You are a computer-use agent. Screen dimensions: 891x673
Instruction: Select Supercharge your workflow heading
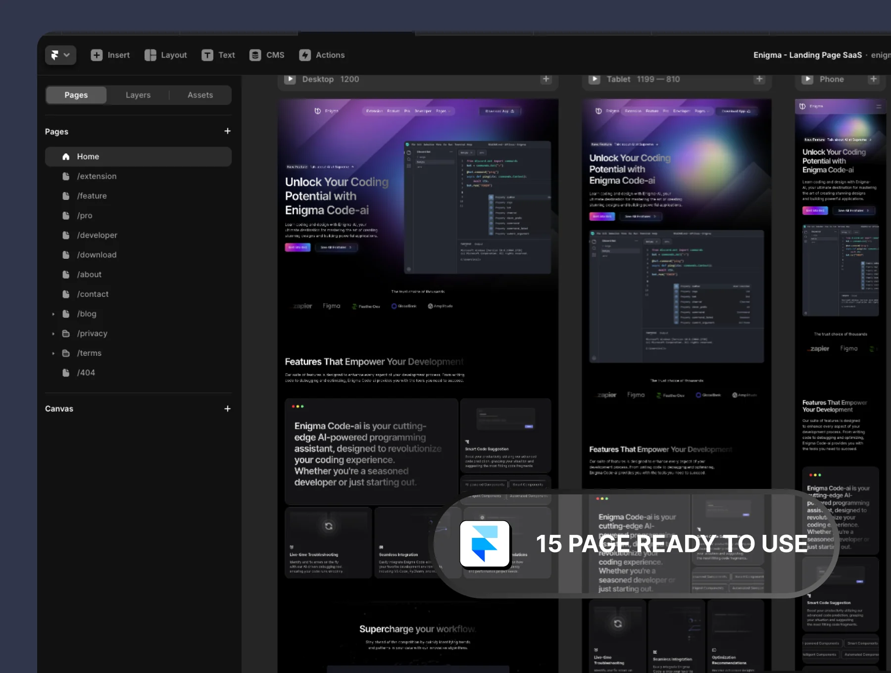pos(418,629)
